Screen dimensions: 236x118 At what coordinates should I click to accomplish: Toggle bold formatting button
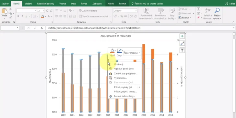[18, 16]
